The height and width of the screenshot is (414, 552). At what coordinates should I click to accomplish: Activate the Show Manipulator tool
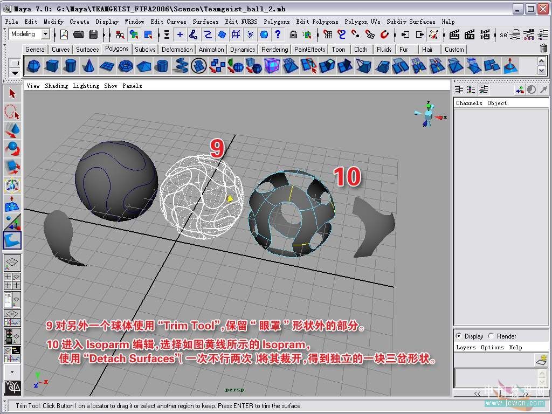12,222
